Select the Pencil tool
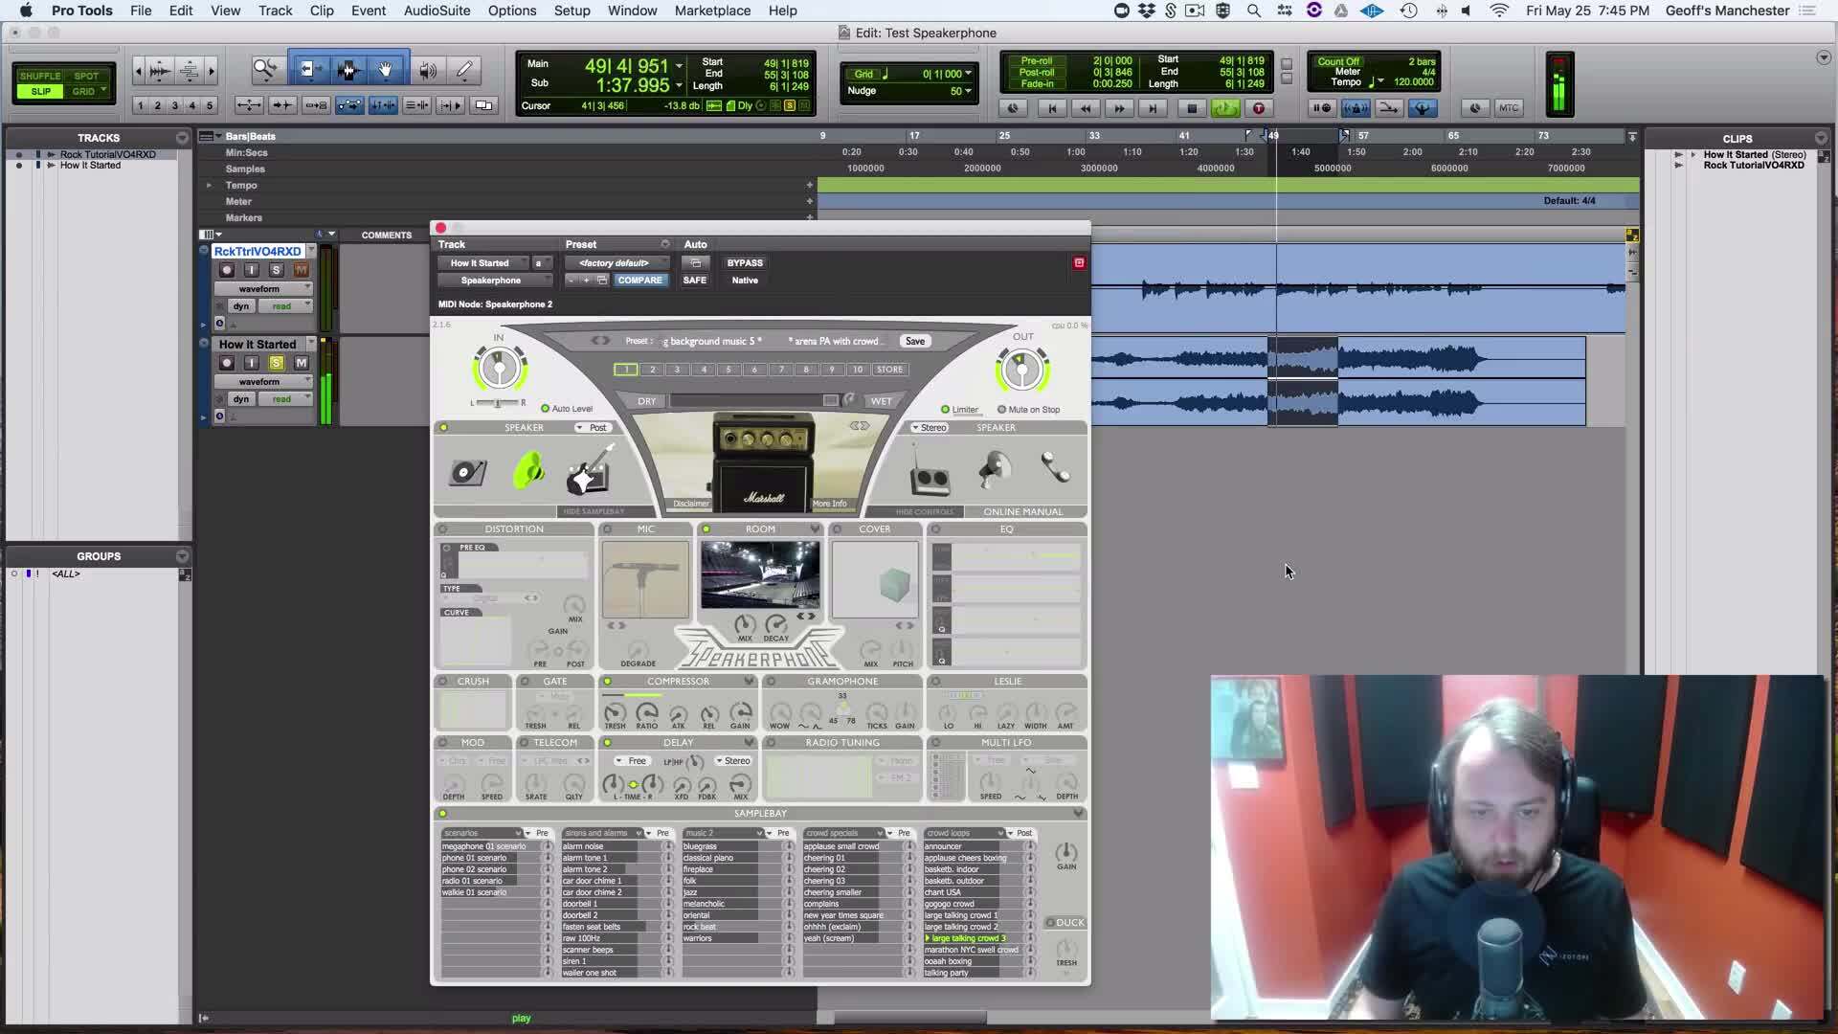Screen dimensions: 1838x1034 point(464,70)
